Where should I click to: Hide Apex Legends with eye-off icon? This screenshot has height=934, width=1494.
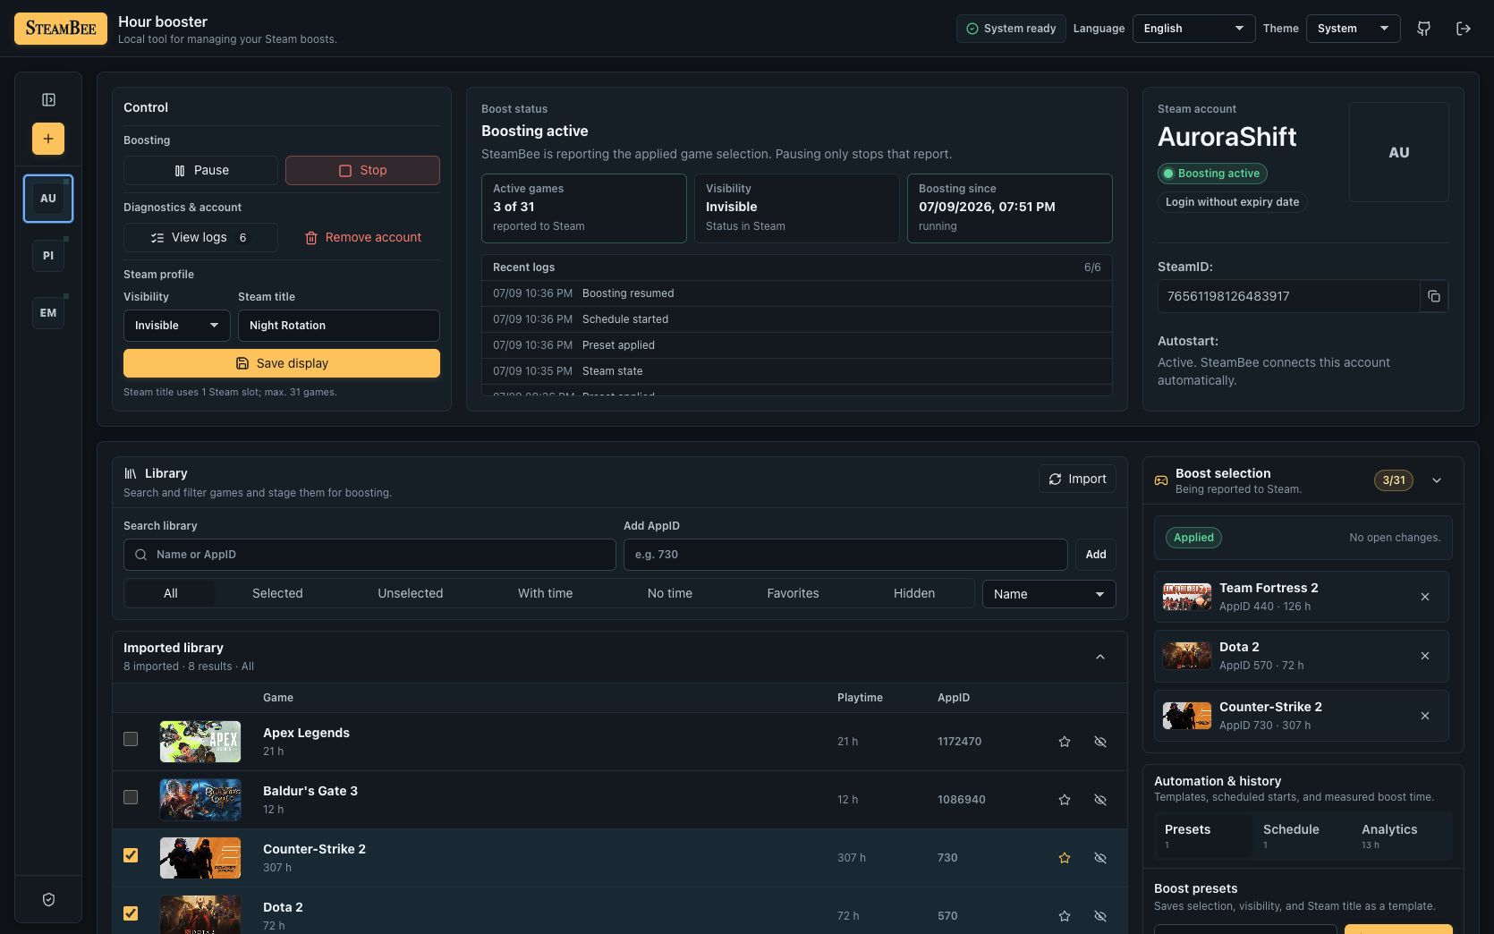point(1100,742)
